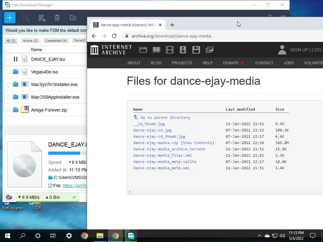The width and height of the screenshot is (323, 242).
Task: Select the DANCE_EJAY.iso checkbox
Action: [9, 59]
